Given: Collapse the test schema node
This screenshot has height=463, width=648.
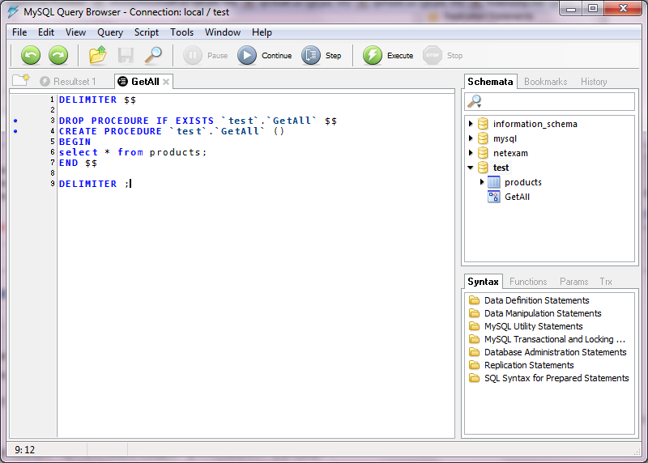Looking at the screenshot, I should pyautogui.click(x=471, y=168).
